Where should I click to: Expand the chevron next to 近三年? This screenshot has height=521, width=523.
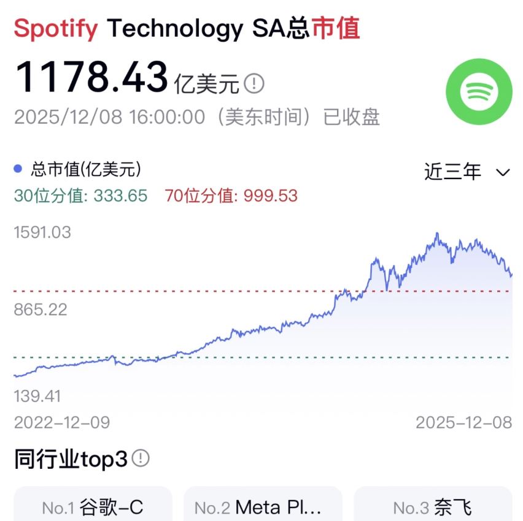click(503, 172)
